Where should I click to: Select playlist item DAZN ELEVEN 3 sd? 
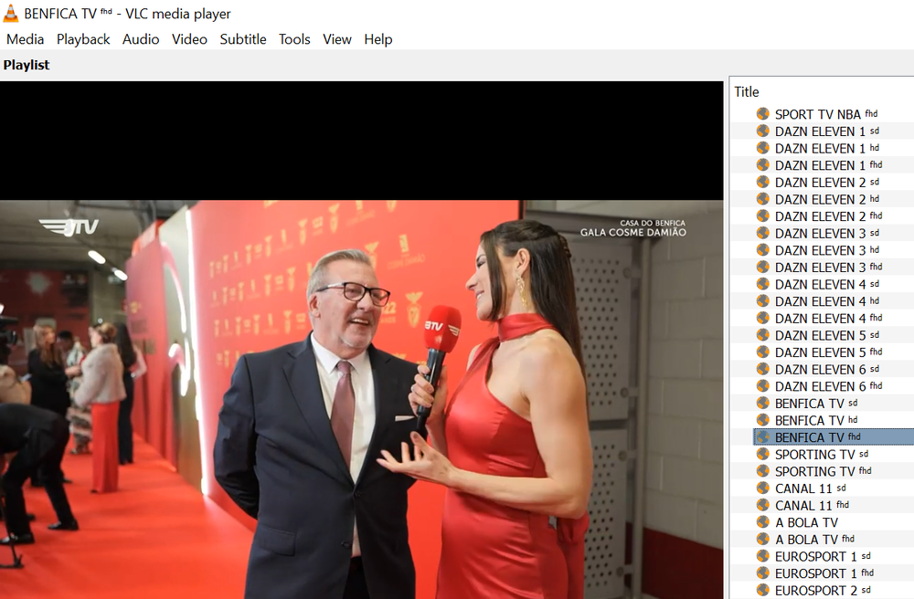coord(826,233)
